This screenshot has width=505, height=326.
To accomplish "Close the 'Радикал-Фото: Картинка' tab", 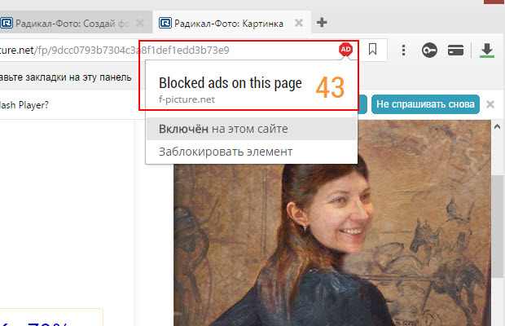I will point(300,24).
